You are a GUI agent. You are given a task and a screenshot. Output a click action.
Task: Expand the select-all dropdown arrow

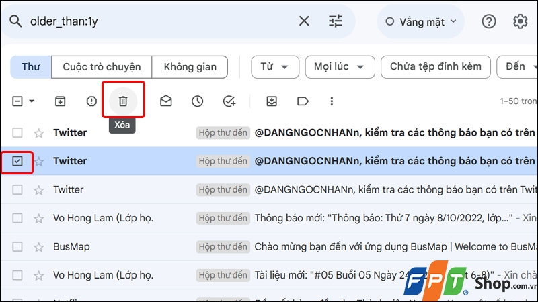32,101
